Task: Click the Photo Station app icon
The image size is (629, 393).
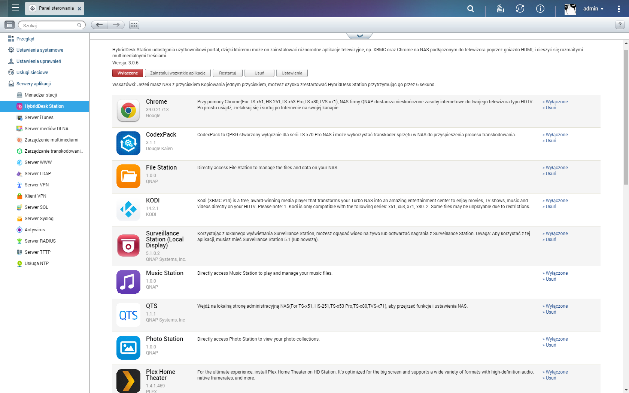Action: [128, 348]
